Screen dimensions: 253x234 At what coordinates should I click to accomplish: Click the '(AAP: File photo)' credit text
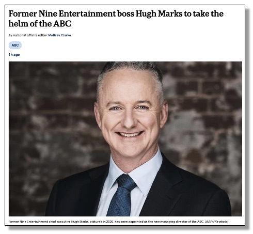tap(216, 222)
